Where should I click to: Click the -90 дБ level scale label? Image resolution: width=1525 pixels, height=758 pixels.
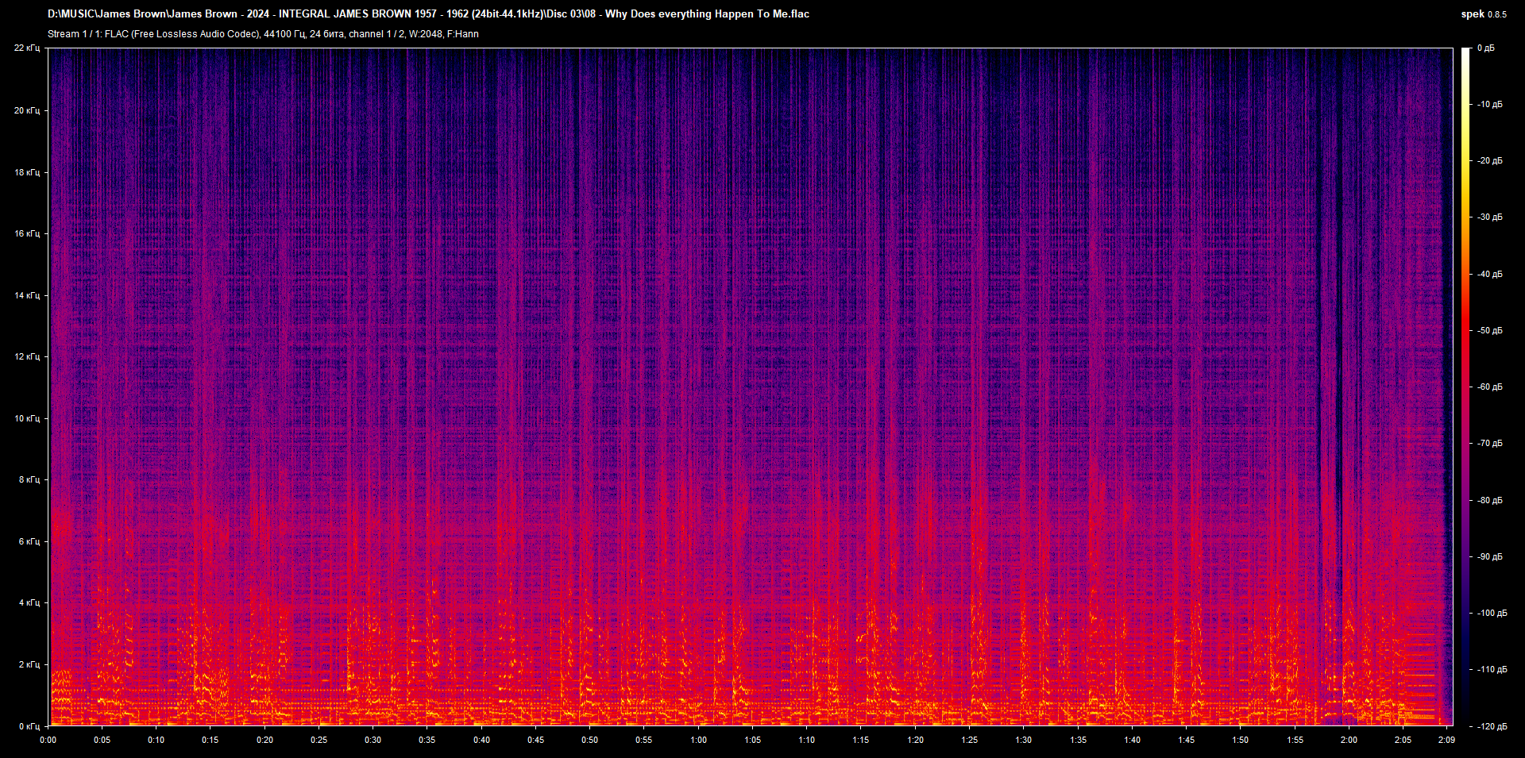click(x=1489, y=557)
